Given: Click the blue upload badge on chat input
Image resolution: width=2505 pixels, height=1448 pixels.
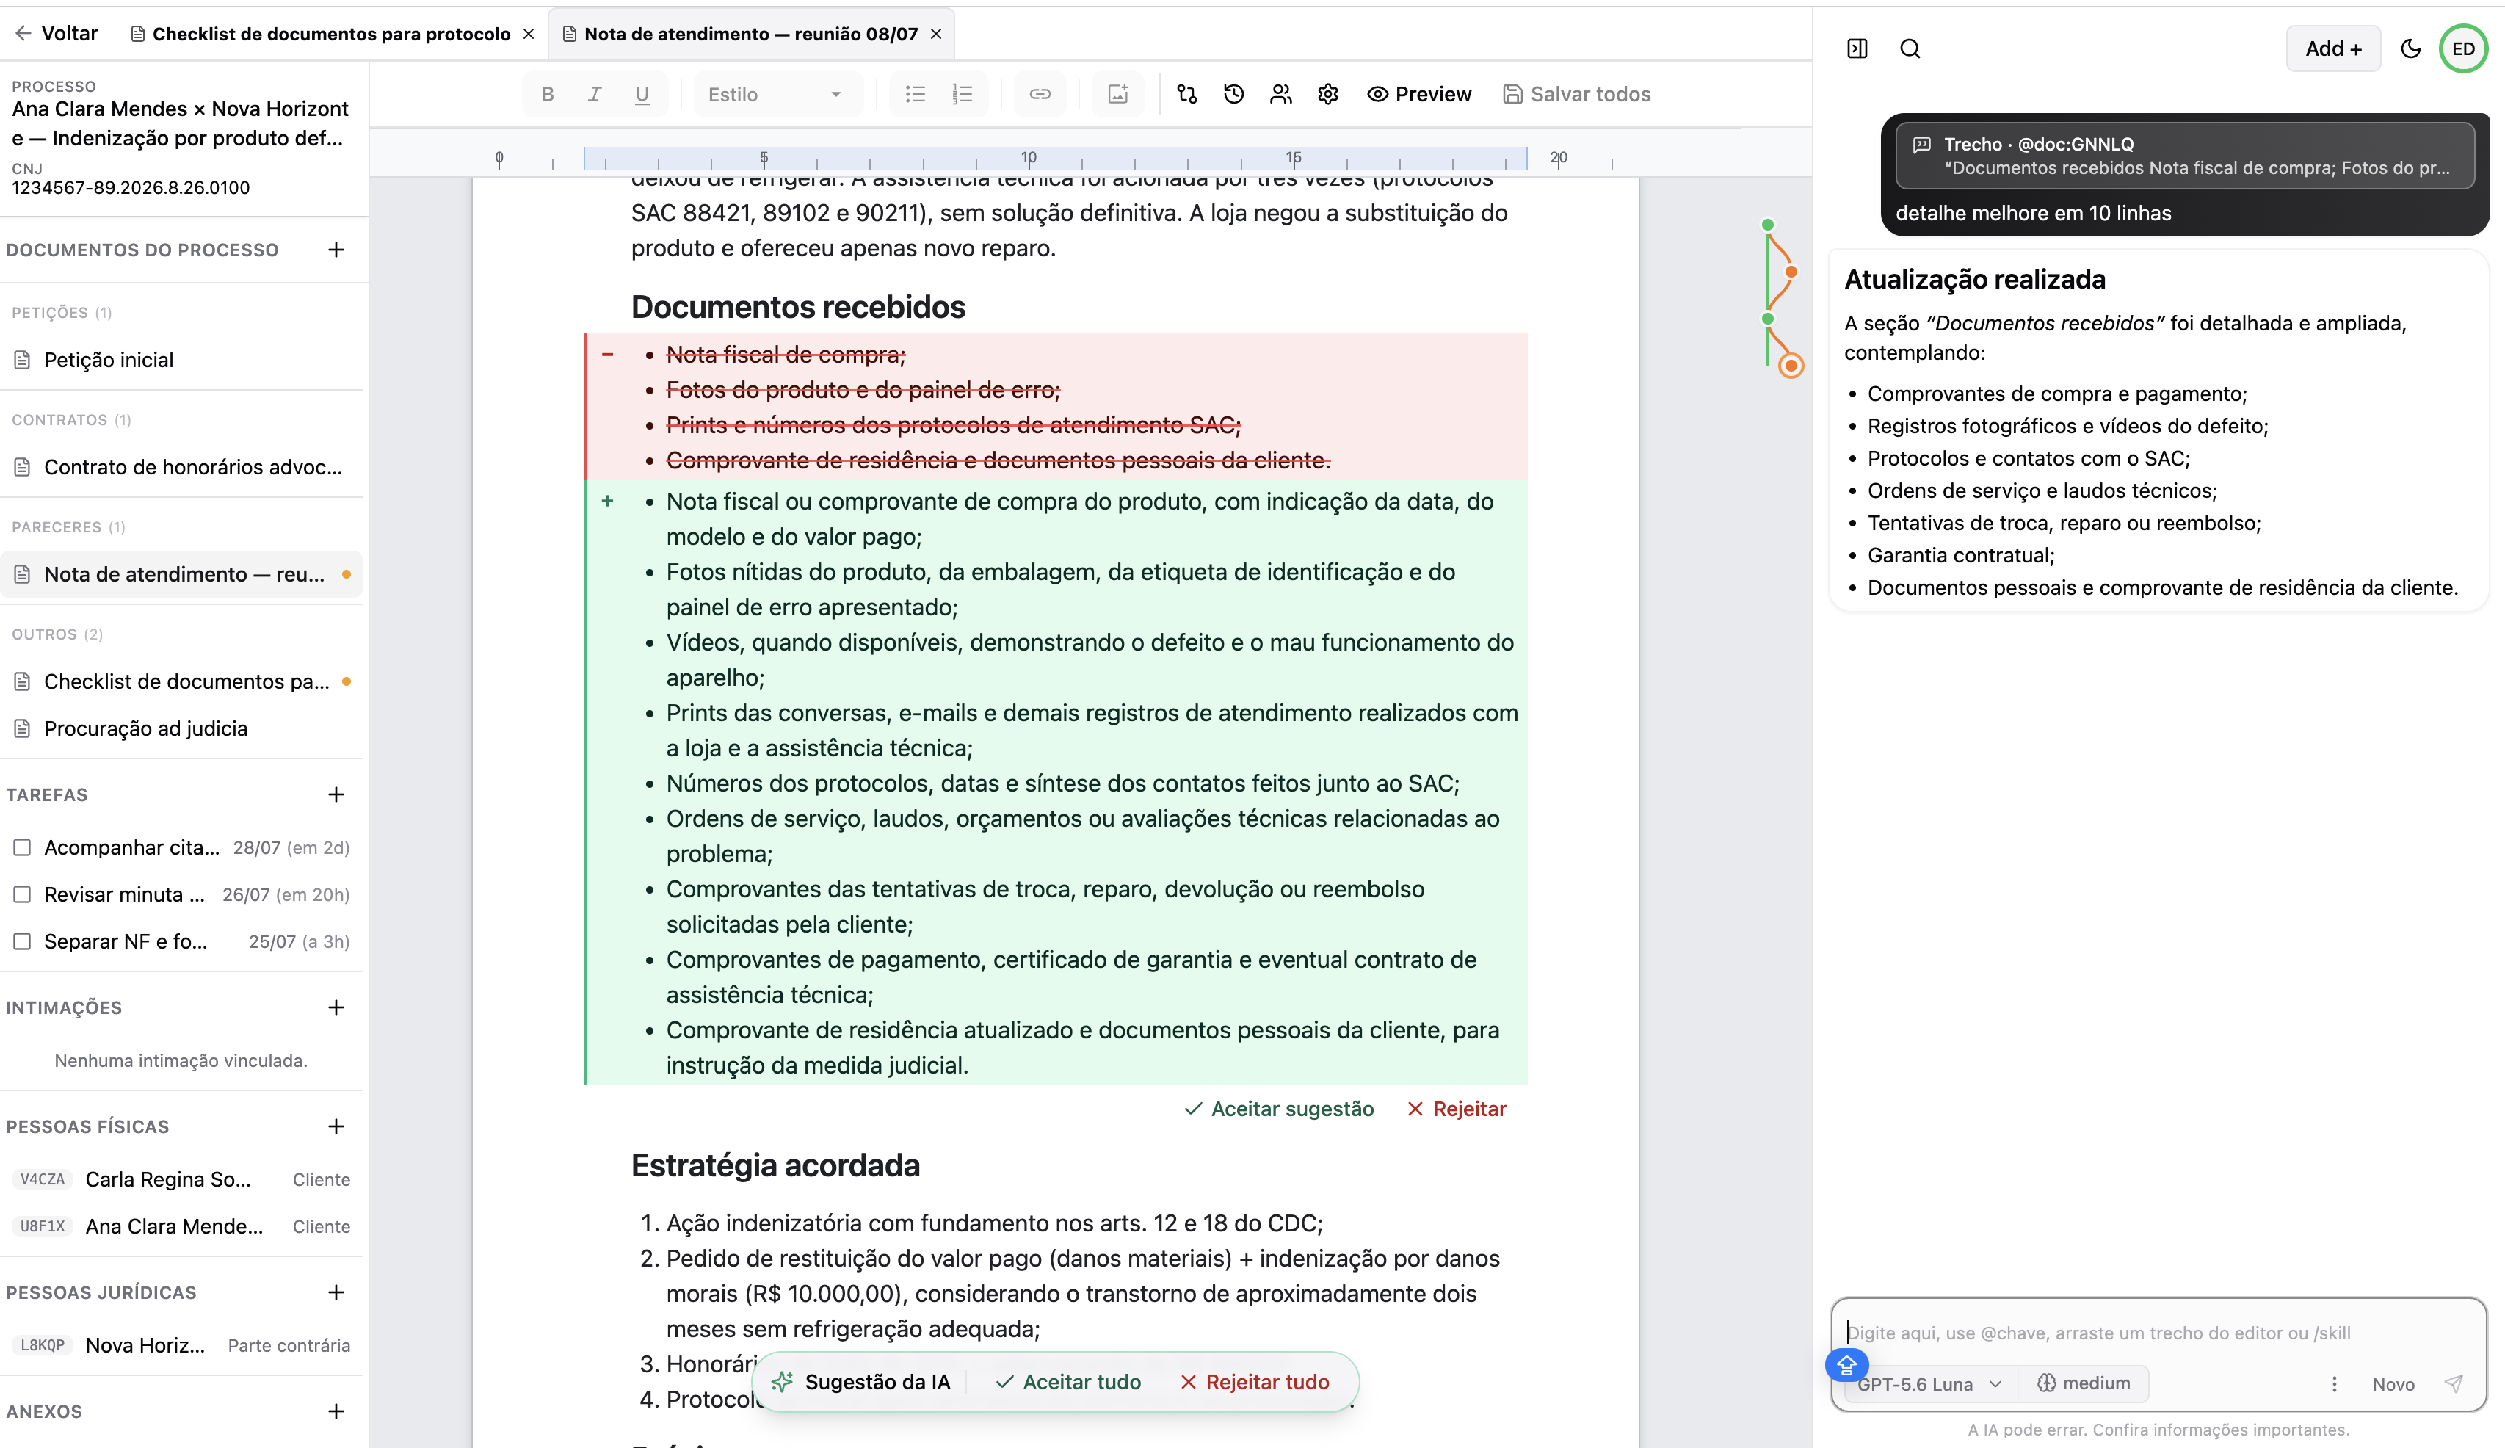Looking at the screenshot, I should click(x=1846, y=1364).
